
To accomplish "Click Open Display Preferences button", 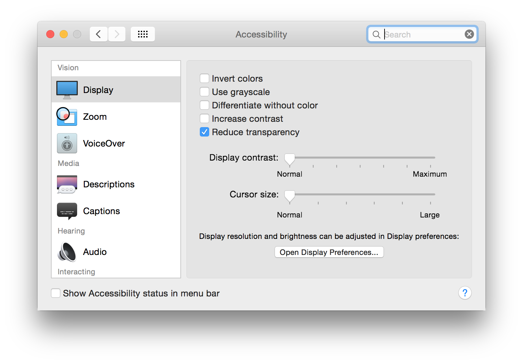I will tap(329, 252).
